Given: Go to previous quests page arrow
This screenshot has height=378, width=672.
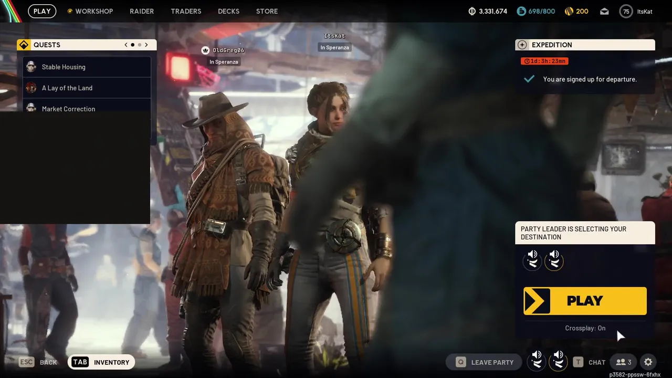Looking at the screenshot, I should tap(126, 45).
